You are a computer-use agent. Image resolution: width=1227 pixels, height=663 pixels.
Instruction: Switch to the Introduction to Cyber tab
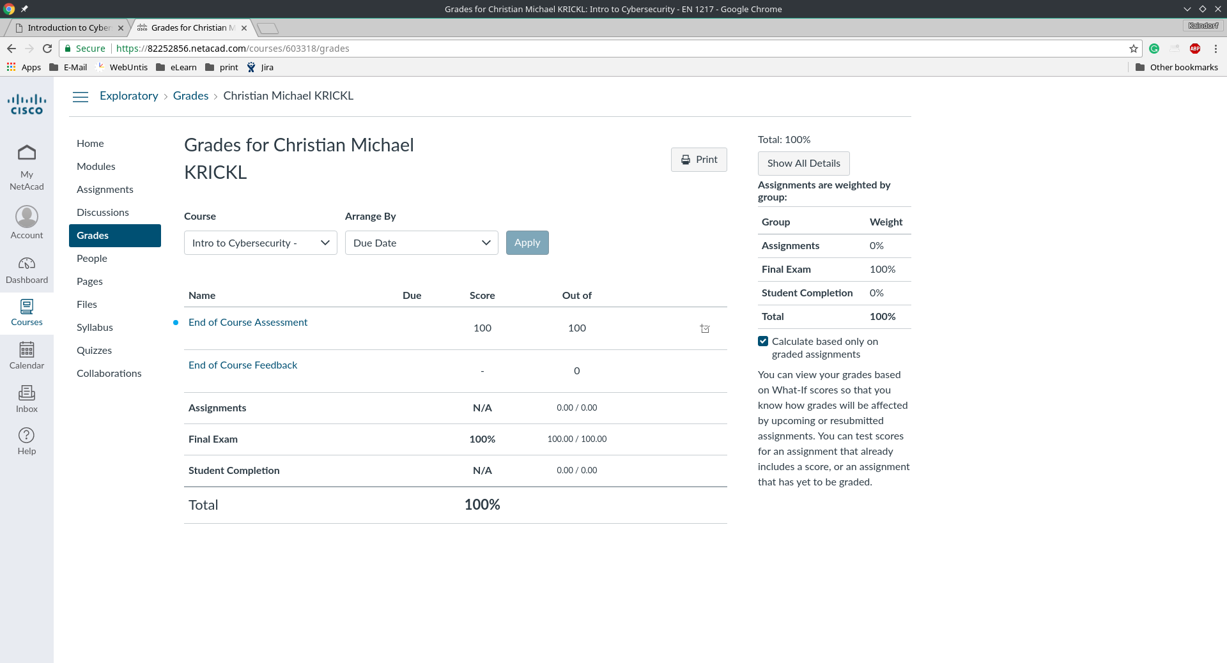coord(69,28)
